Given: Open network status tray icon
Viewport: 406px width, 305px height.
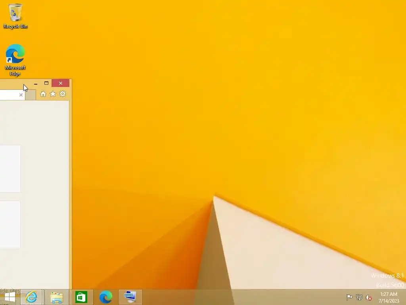Looking at the screenshot, I should pyautogui.click(x=359, y=297).
